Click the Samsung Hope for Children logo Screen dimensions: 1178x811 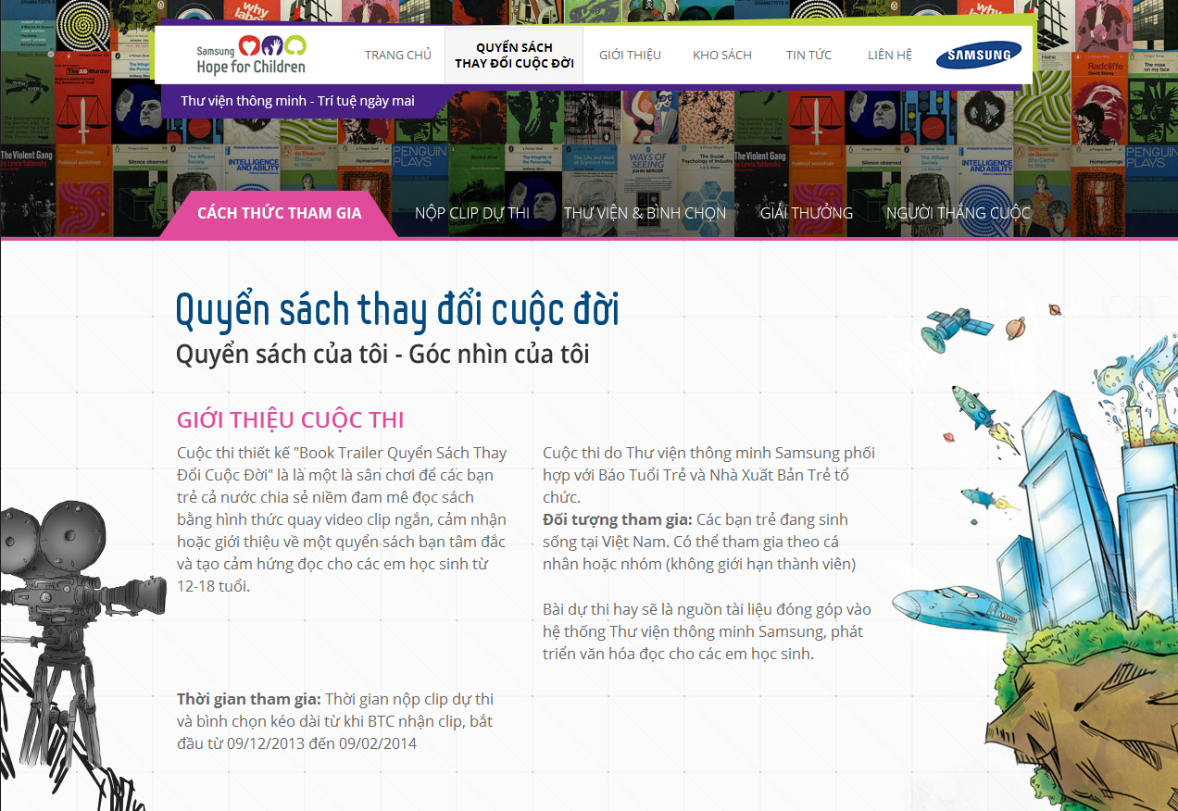click(251, 55)
